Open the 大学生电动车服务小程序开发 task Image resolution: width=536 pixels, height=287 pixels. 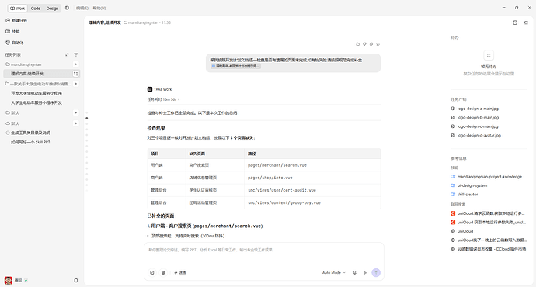click(x=37, y=102)
